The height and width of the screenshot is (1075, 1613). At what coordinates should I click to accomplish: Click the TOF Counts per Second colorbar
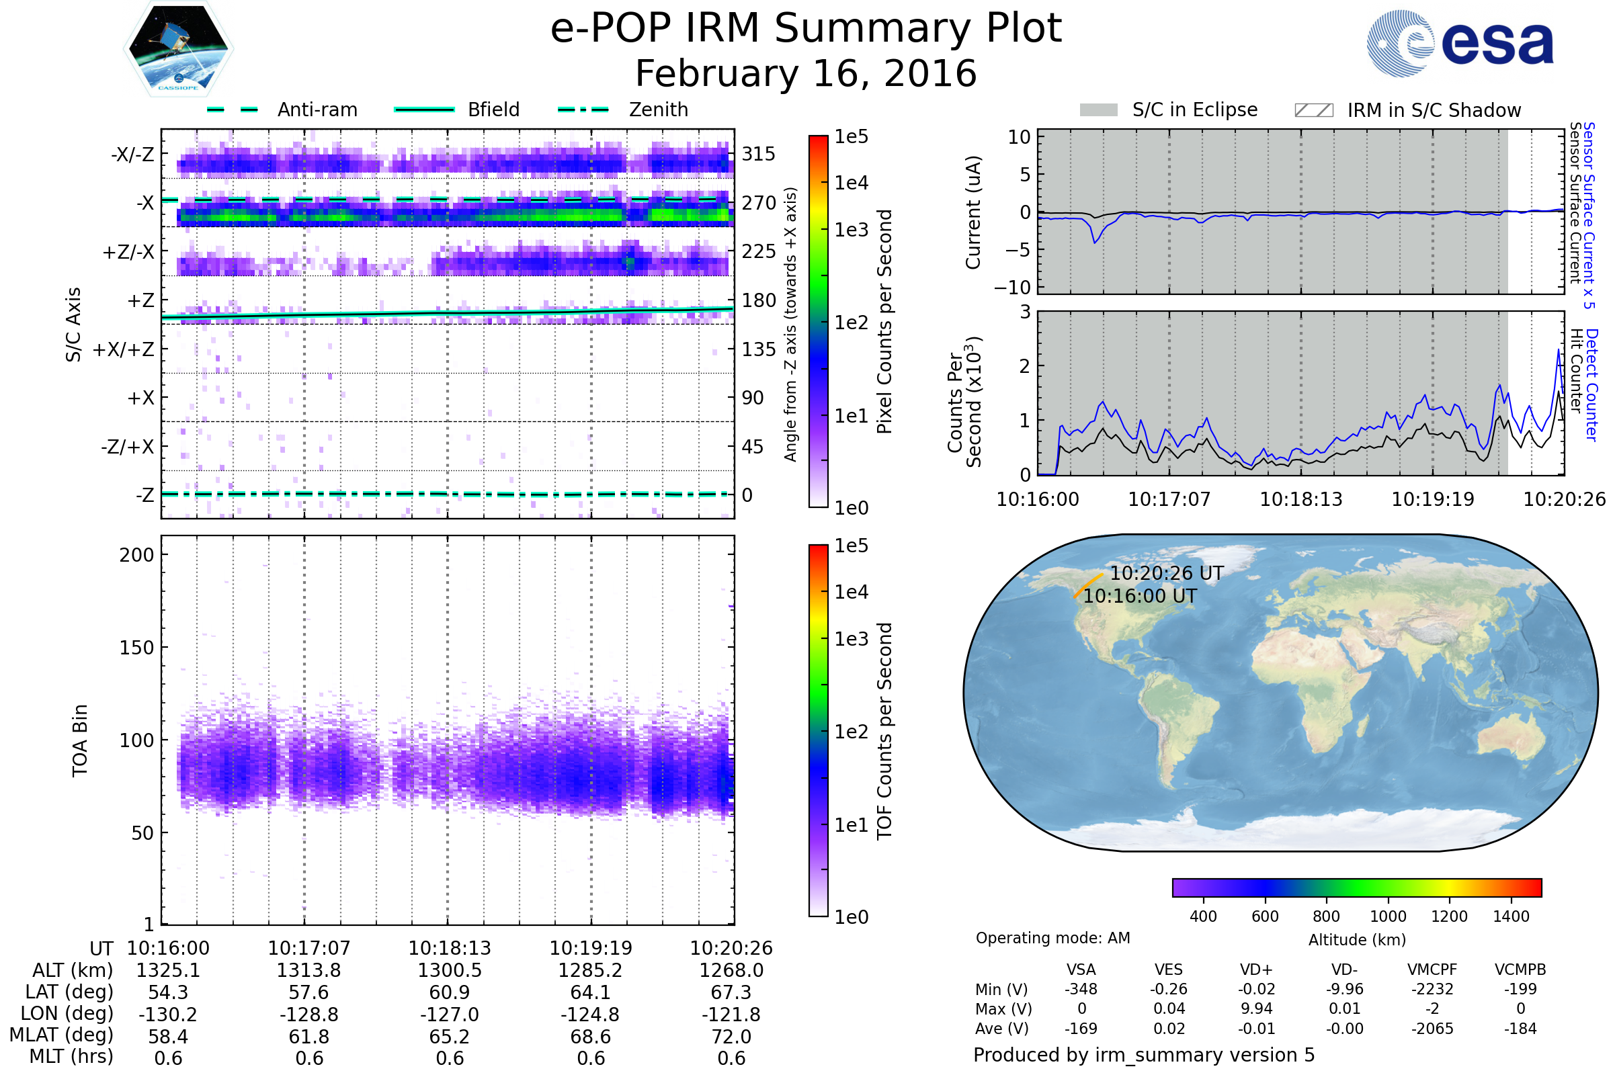(x=818, y=730)
